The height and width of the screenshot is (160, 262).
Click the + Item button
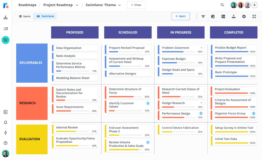coord(180,16)
